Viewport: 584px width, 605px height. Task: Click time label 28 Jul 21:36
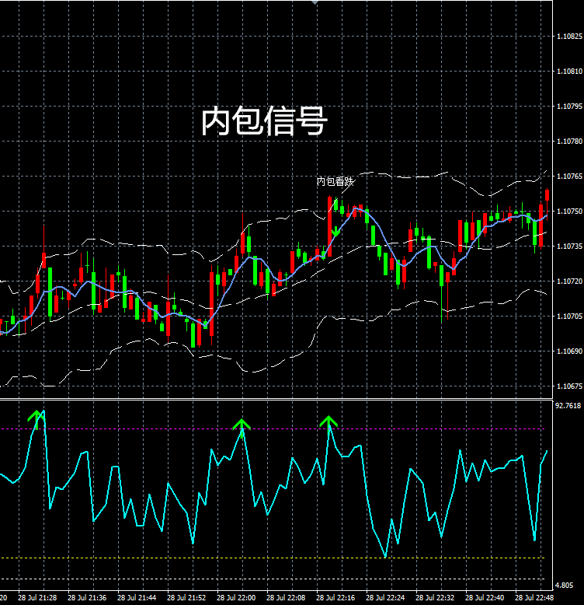point(87,598)
